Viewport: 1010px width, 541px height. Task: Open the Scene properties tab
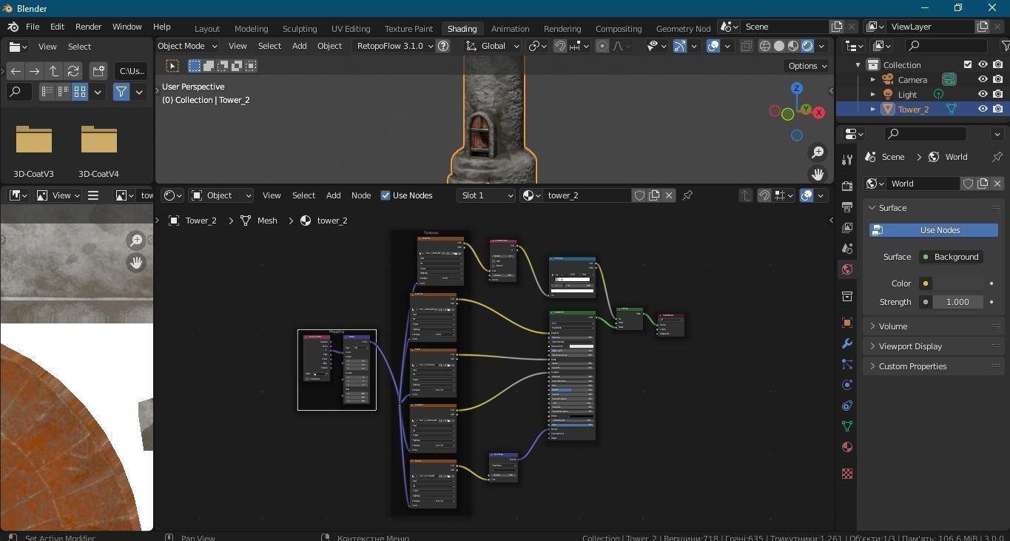click(x=847, y=248)
